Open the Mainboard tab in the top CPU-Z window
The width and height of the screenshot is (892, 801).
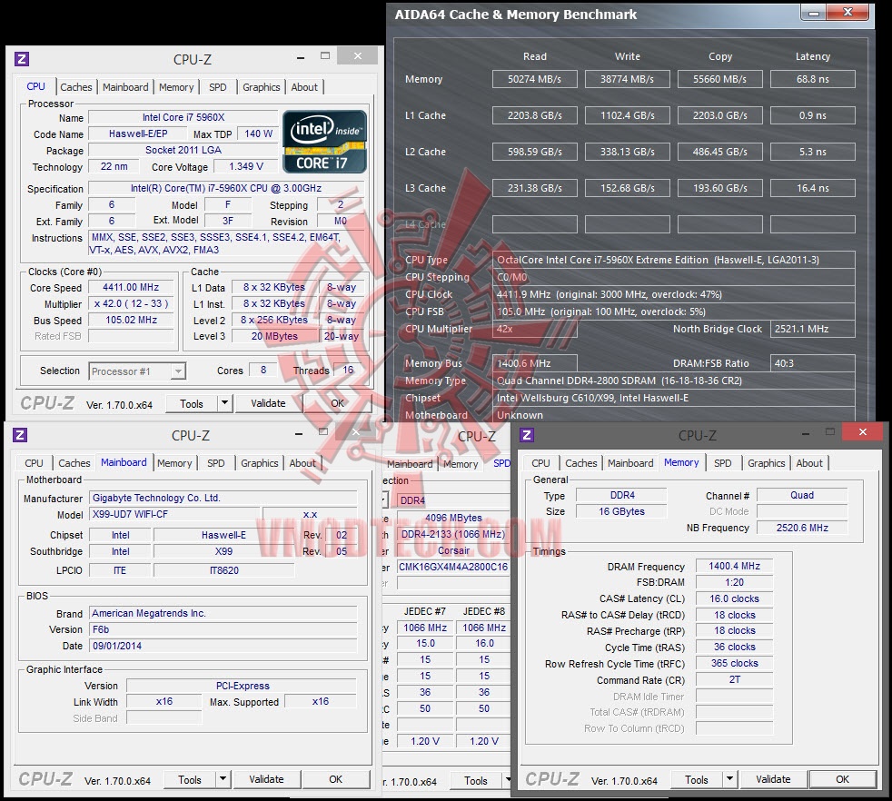click(x=125, y=87)
